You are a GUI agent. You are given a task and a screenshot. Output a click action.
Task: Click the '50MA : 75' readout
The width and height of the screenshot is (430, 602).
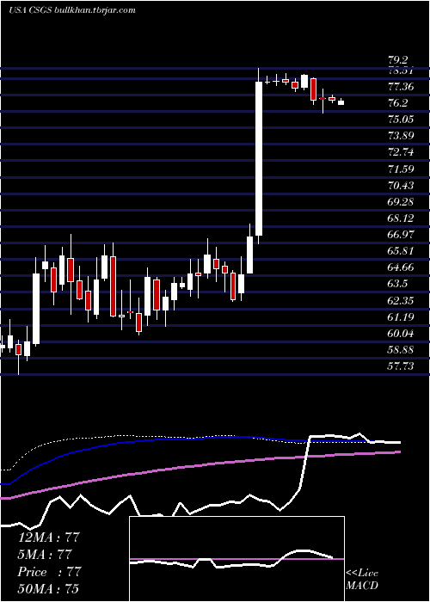pos(49,589)
